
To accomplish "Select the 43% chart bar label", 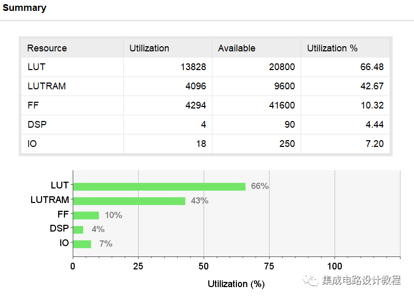I will (x=199, y=200).
